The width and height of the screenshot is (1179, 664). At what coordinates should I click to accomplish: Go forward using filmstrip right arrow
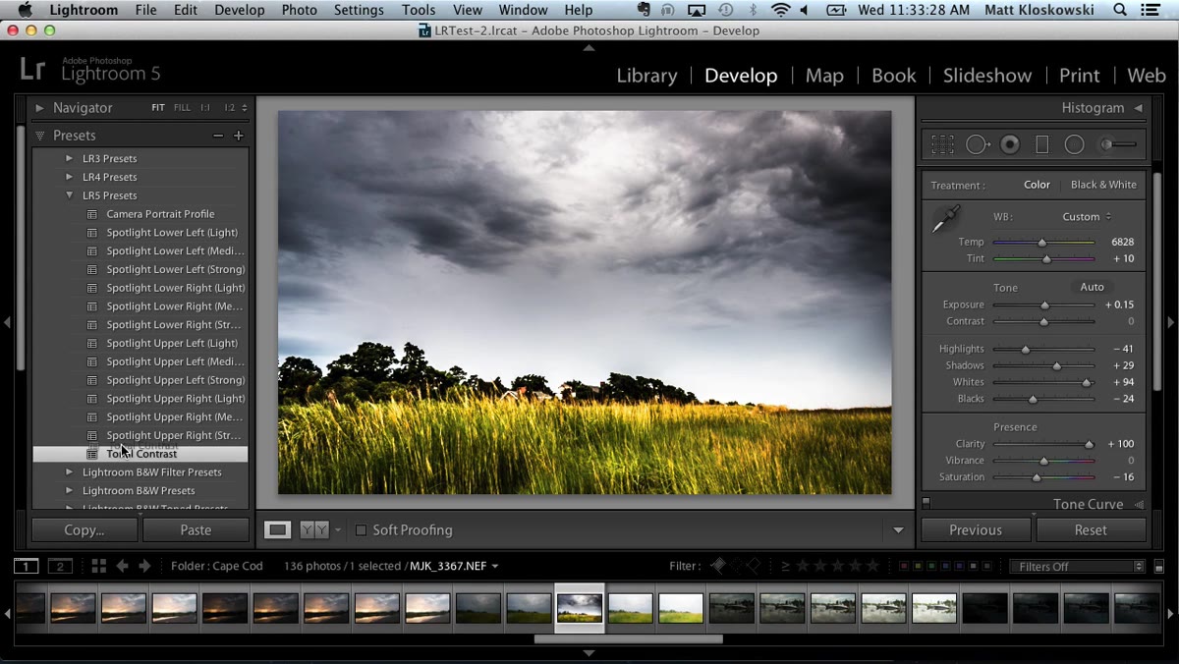coord(144,566)
